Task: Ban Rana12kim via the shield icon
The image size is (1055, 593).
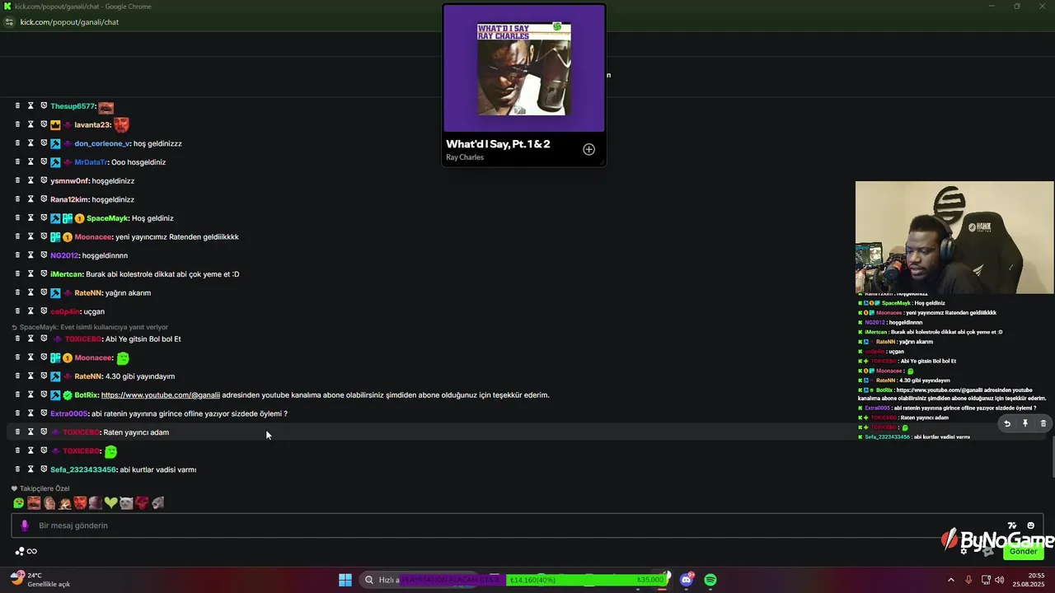Action: tap(44, 199)
